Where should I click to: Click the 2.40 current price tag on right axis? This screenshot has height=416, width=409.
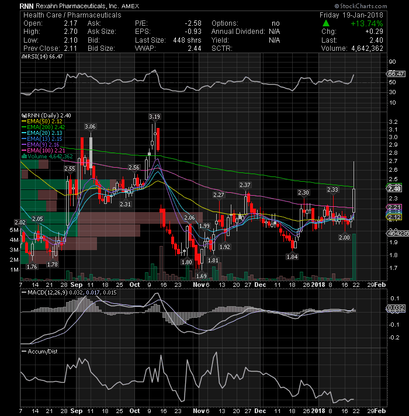[394, 189]
